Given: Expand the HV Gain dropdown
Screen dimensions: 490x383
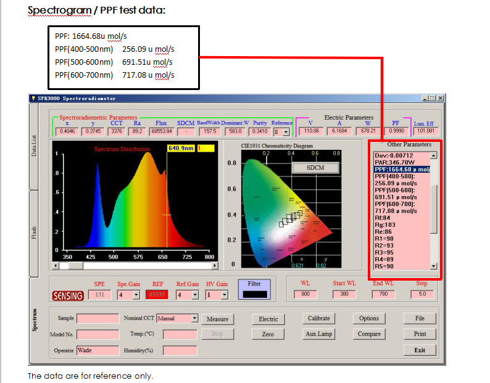Looking at the screenshot, I should pyautogui.click(x=225, y=295).
